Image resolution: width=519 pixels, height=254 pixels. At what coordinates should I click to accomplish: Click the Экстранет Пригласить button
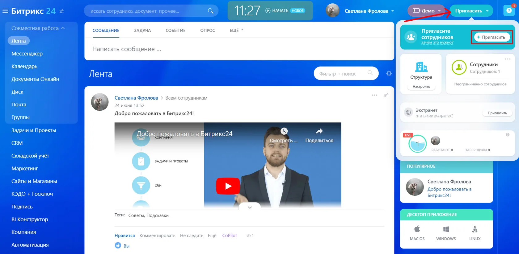[497, 113]
